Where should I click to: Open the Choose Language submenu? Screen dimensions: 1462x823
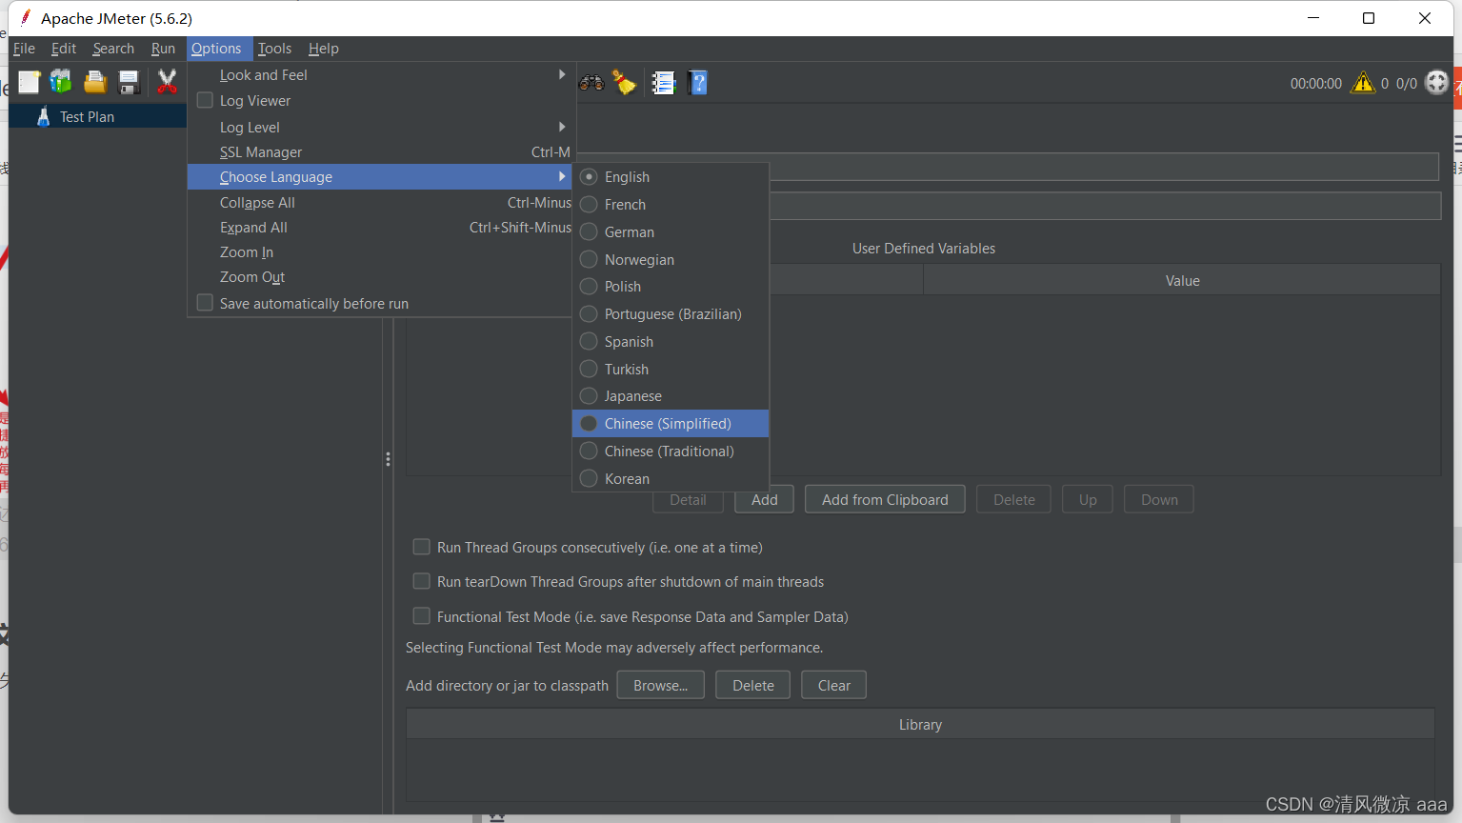coord(381,177)
